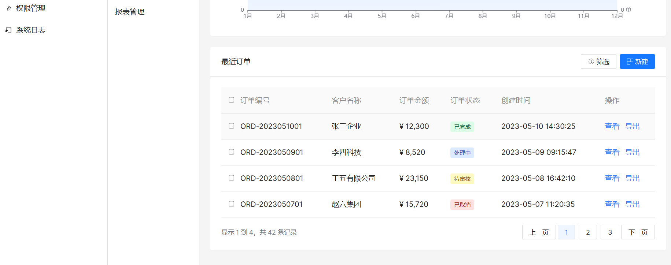The height and width of the screenshot is (265, 671).
Task: Export the 李四科技 order
Action: coord(632,152)
